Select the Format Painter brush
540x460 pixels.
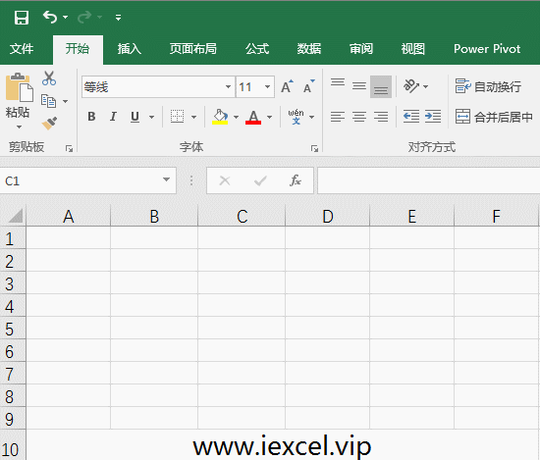[x=49, y=123]
